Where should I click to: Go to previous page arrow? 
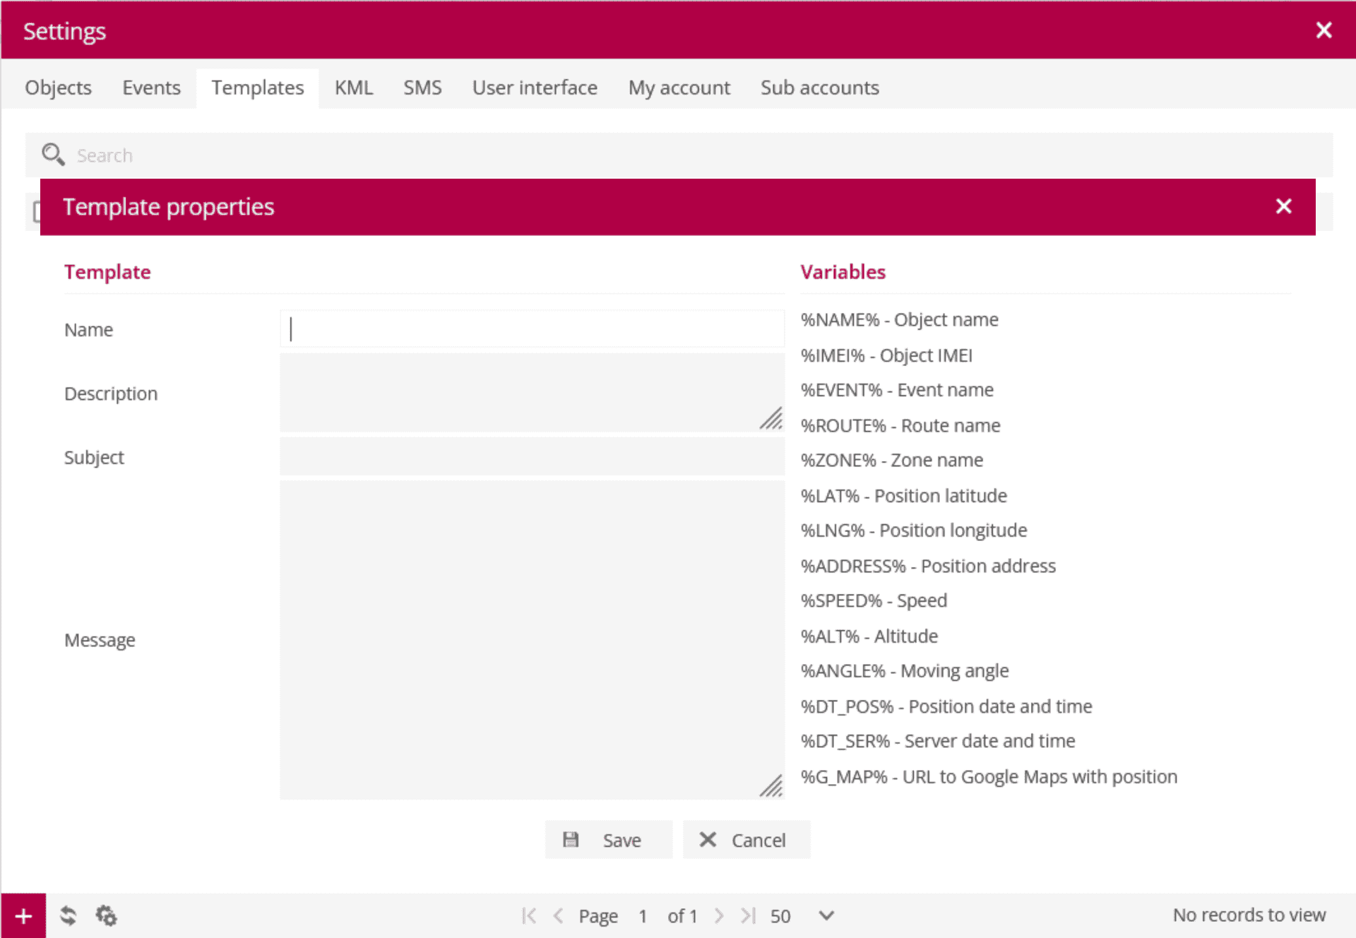coord(558,915)
